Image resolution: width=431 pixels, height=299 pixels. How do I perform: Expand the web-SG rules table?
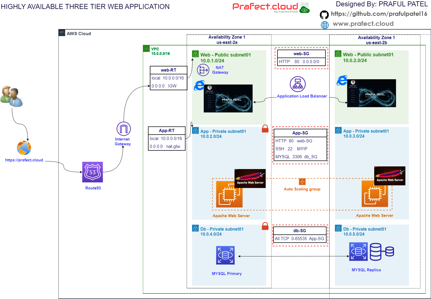click(301, 58)
